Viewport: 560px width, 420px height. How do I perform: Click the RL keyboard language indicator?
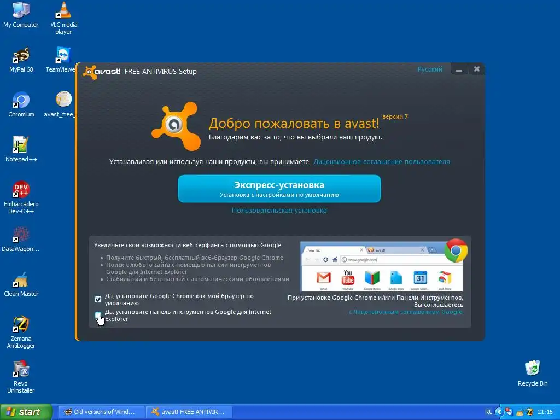488,412
